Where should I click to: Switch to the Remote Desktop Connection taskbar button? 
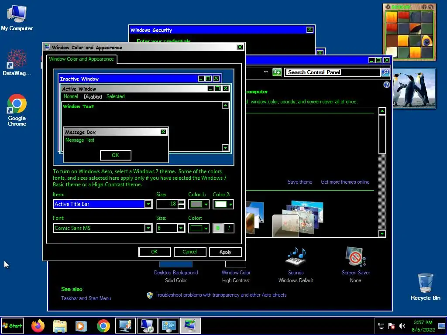tap(147, 326)
